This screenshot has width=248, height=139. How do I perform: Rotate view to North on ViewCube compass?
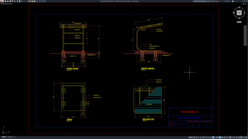(x=239, y=7)
